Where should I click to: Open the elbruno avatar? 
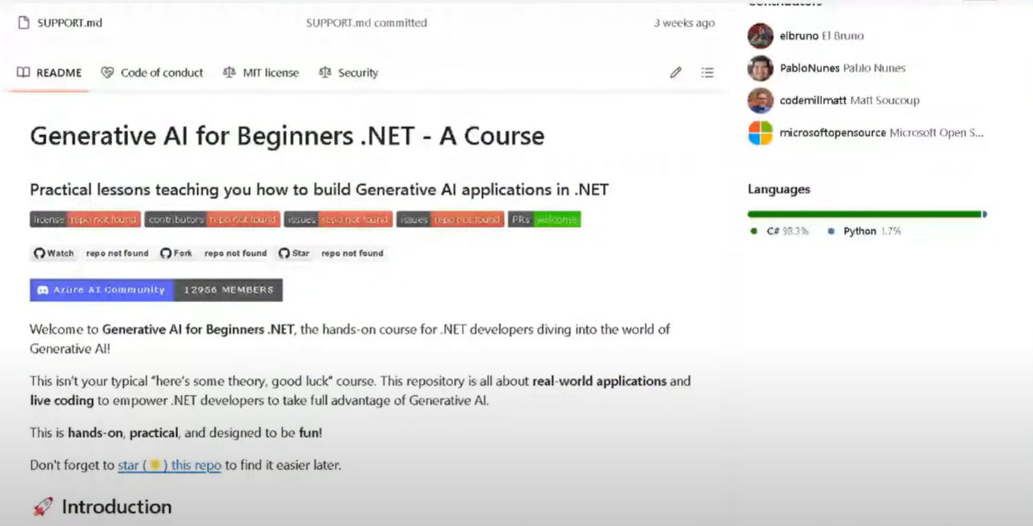[x=760, y=36]
